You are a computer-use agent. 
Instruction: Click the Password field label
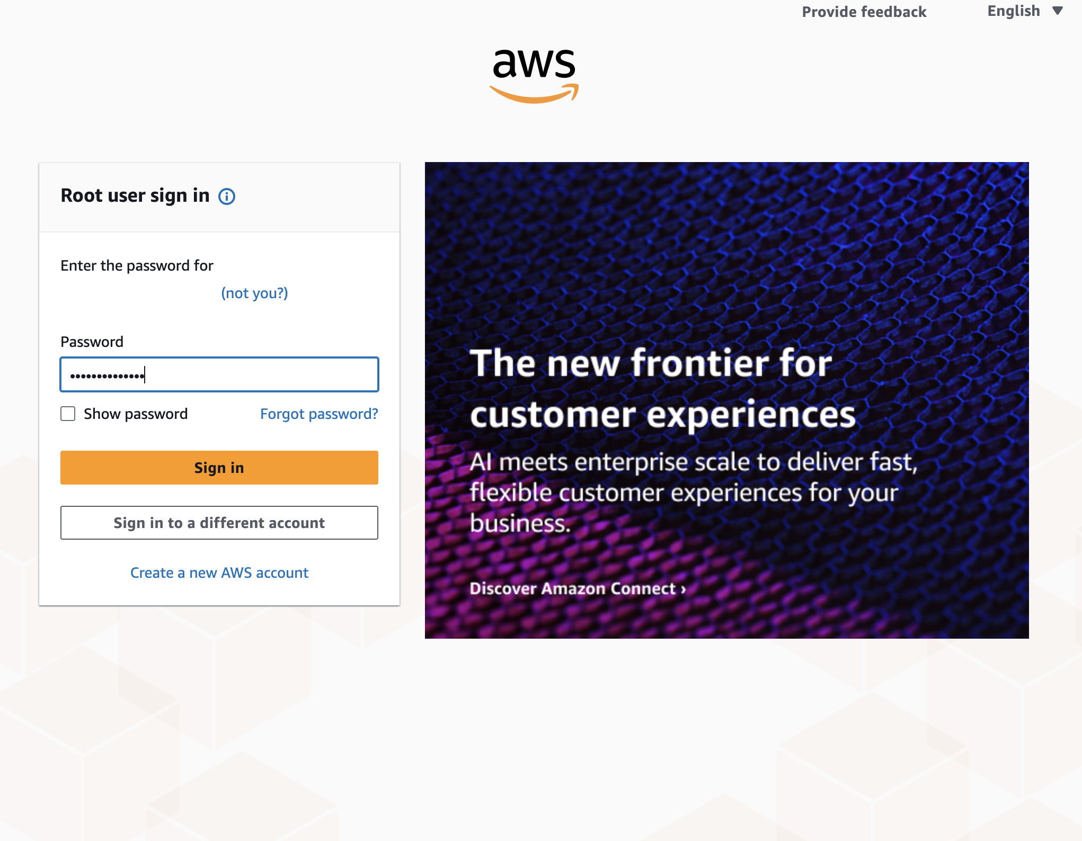coord(92,342)
